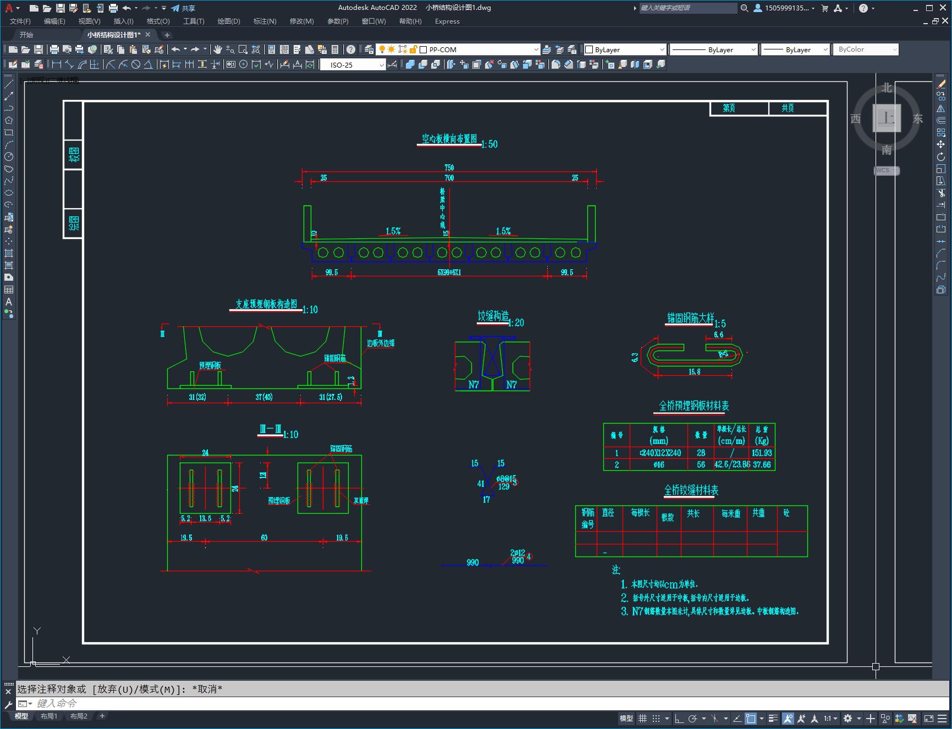Select the Move tool in Modify toolbar
Image resolution: width=952 pixels, height=729 pixels.
click(941, 144)
